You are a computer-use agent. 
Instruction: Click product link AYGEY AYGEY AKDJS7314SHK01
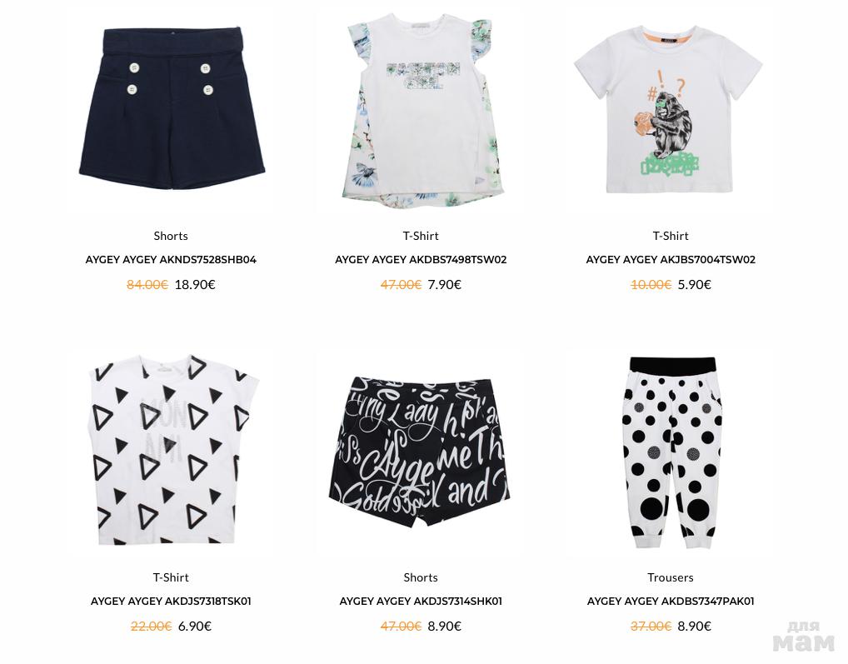tap(421, 602)
